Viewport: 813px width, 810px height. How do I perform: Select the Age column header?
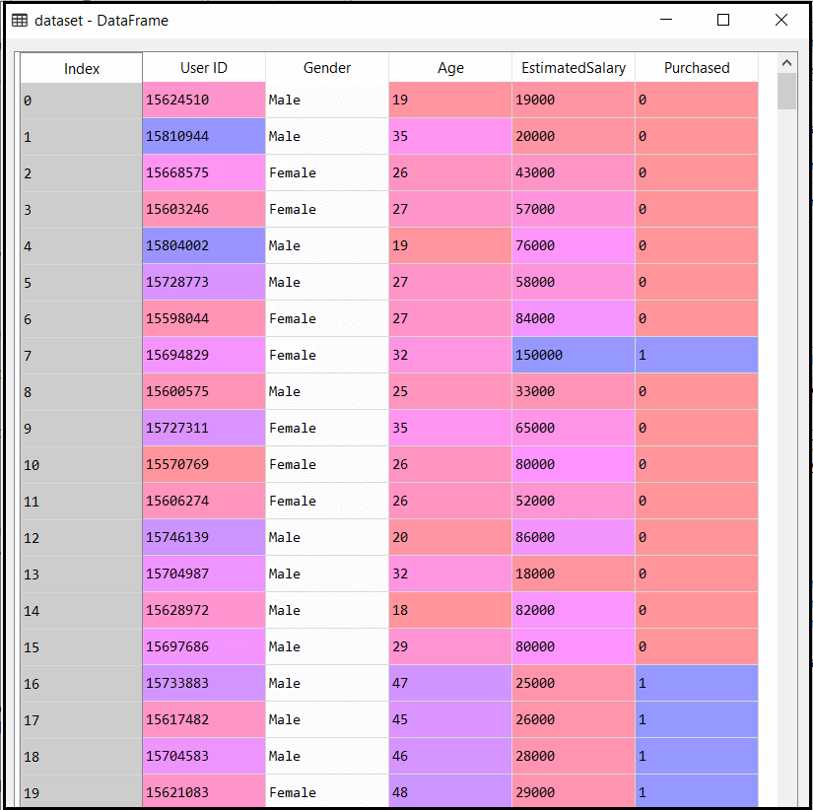(450, 68)
